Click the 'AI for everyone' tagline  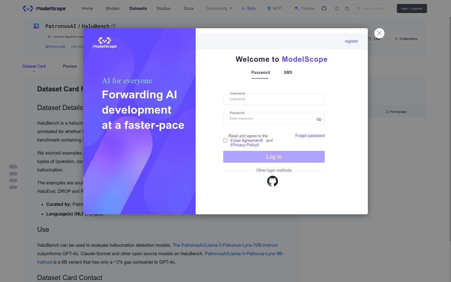click(127, 81)
